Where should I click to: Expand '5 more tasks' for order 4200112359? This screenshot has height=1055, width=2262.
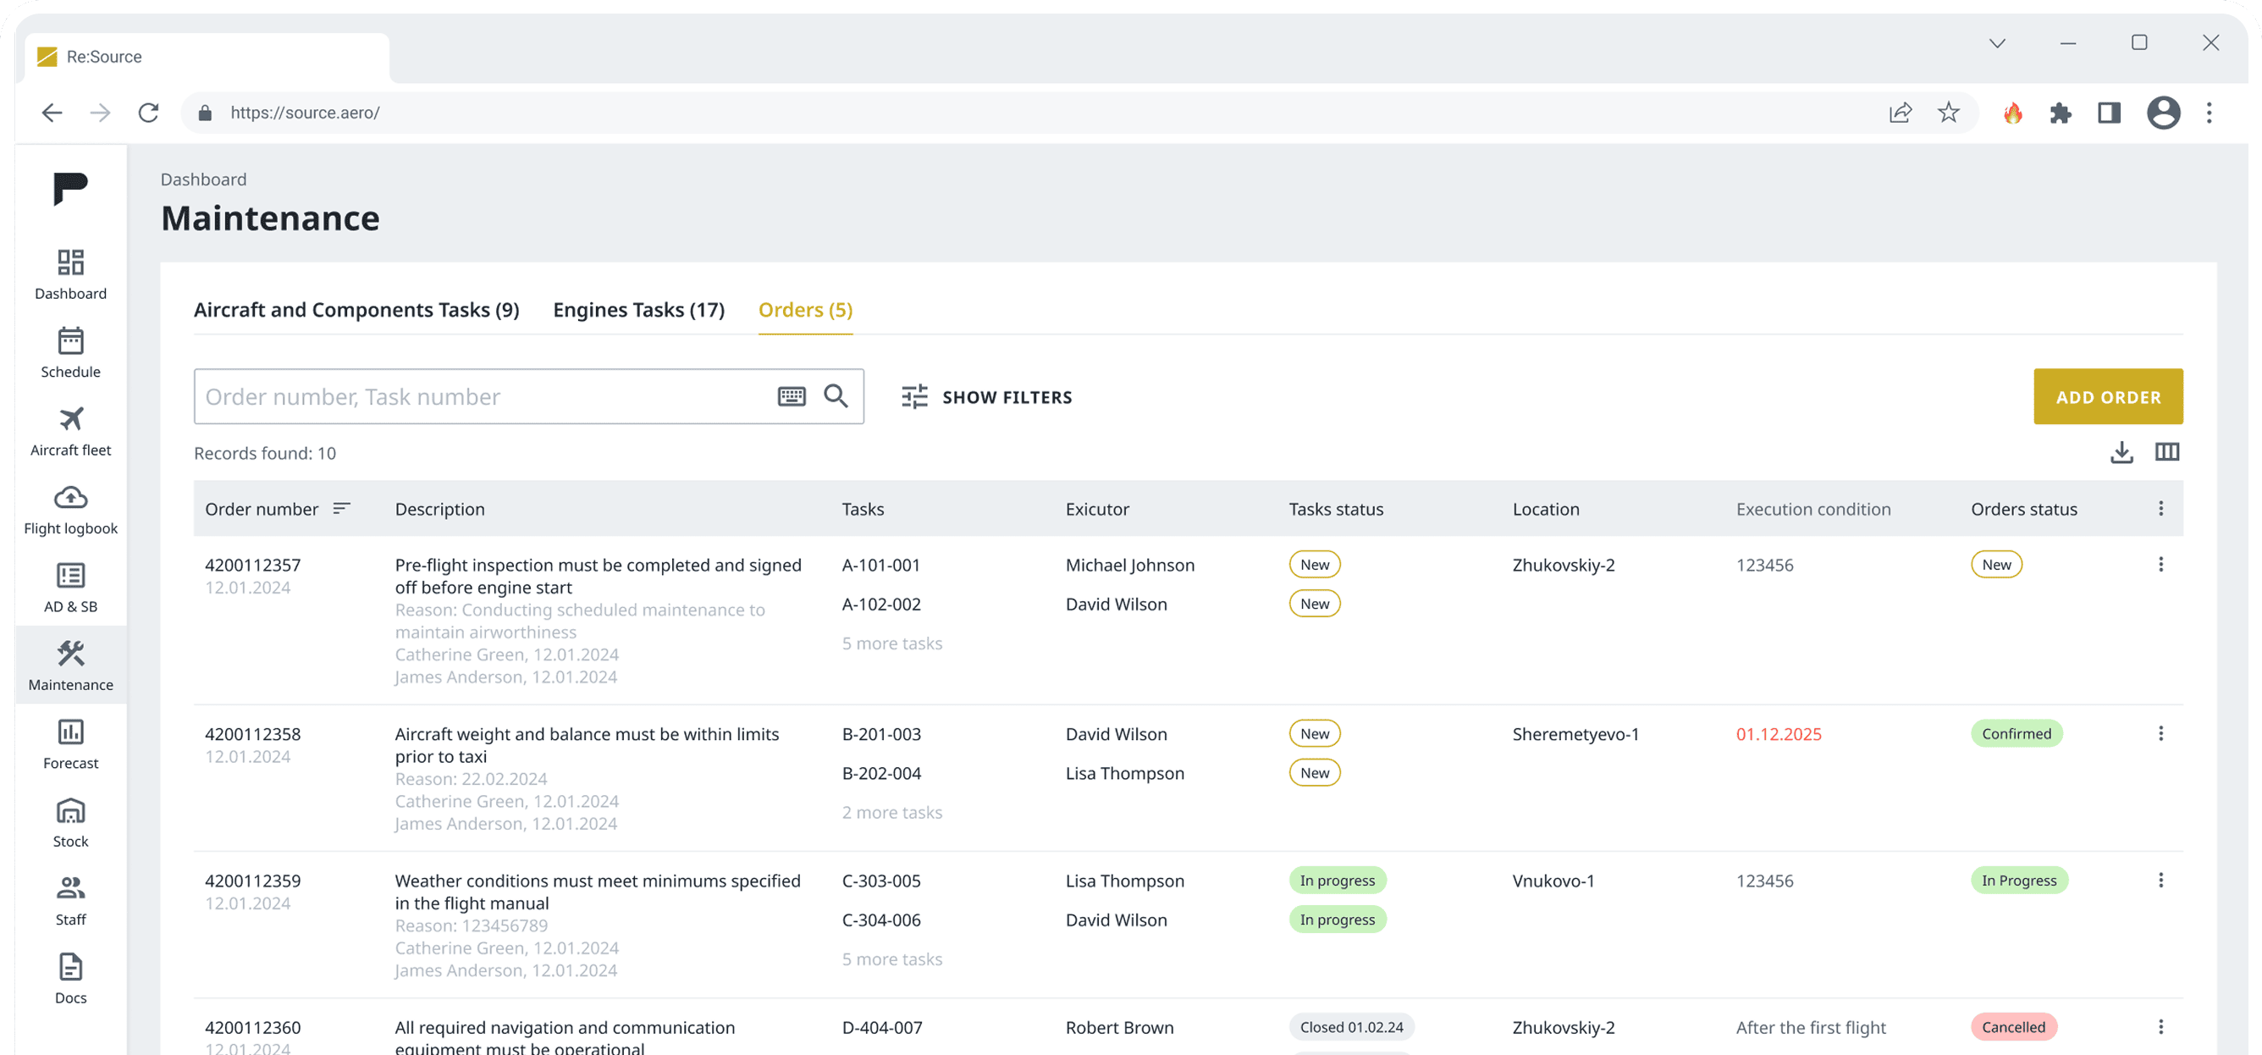(892, 959)
